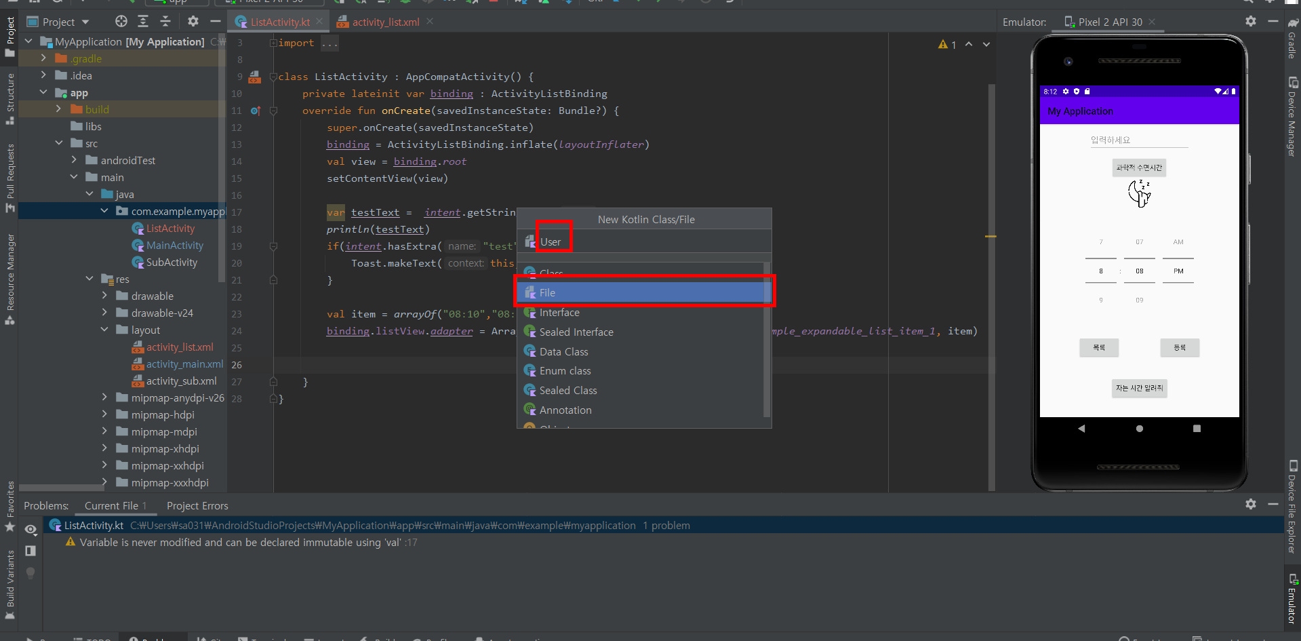
Task: Fold the onCreate function block
Action: [x=273, y=111]
